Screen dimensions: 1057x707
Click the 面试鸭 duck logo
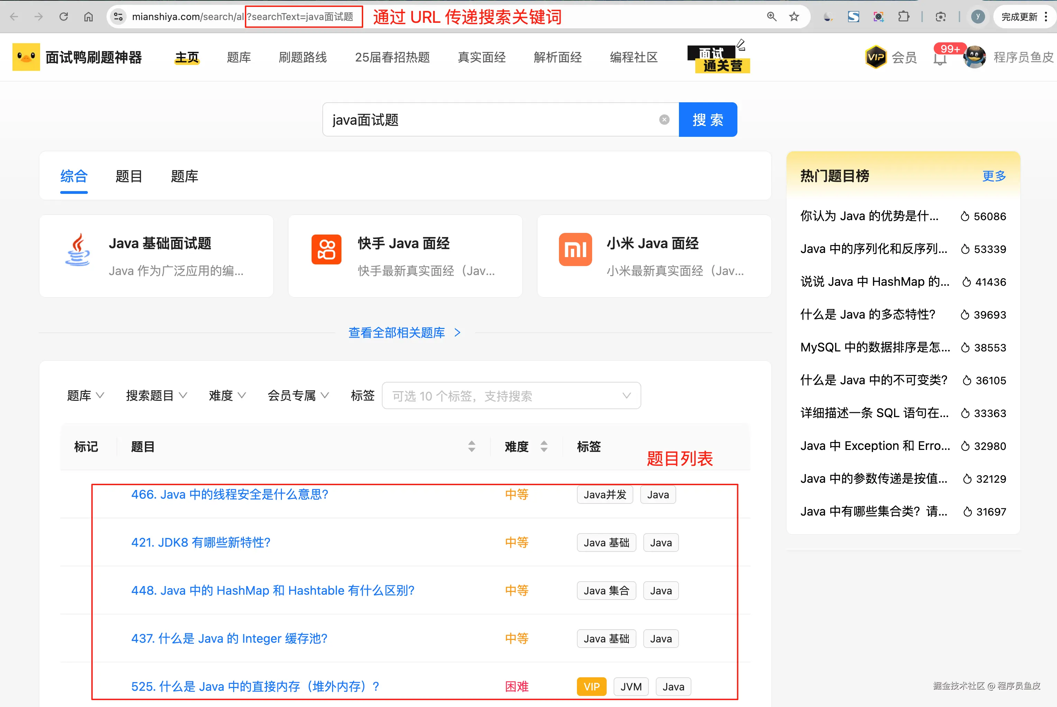click(26, 57)
